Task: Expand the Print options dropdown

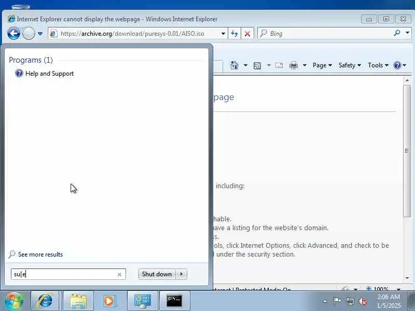Action: (305, 65)
